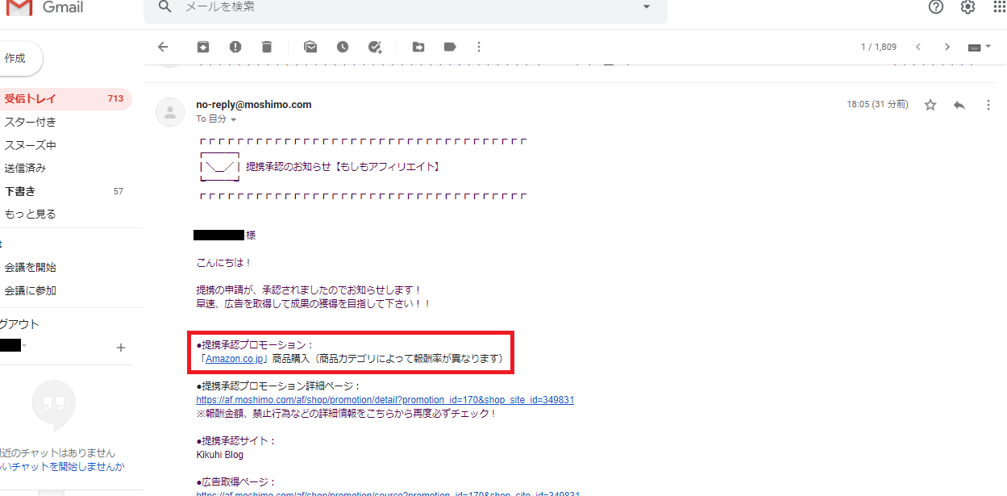Click 新しいチャットを開始しませんか link
Viewport: 1007px width, 496px height.
(62, 467)
